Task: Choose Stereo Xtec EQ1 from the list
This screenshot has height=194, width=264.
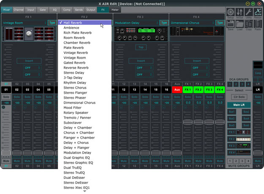Action: pyautogui.click(x=84, y=188)
